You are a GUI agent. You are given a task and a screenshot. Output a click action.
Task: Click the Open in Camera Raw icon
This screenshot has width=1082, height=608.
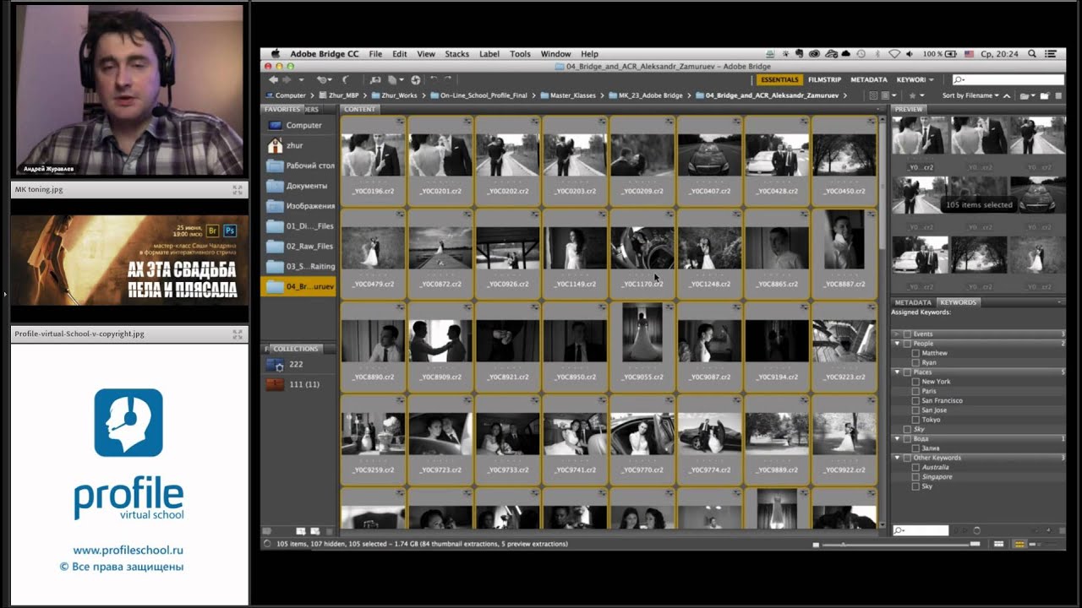[415, 79]
